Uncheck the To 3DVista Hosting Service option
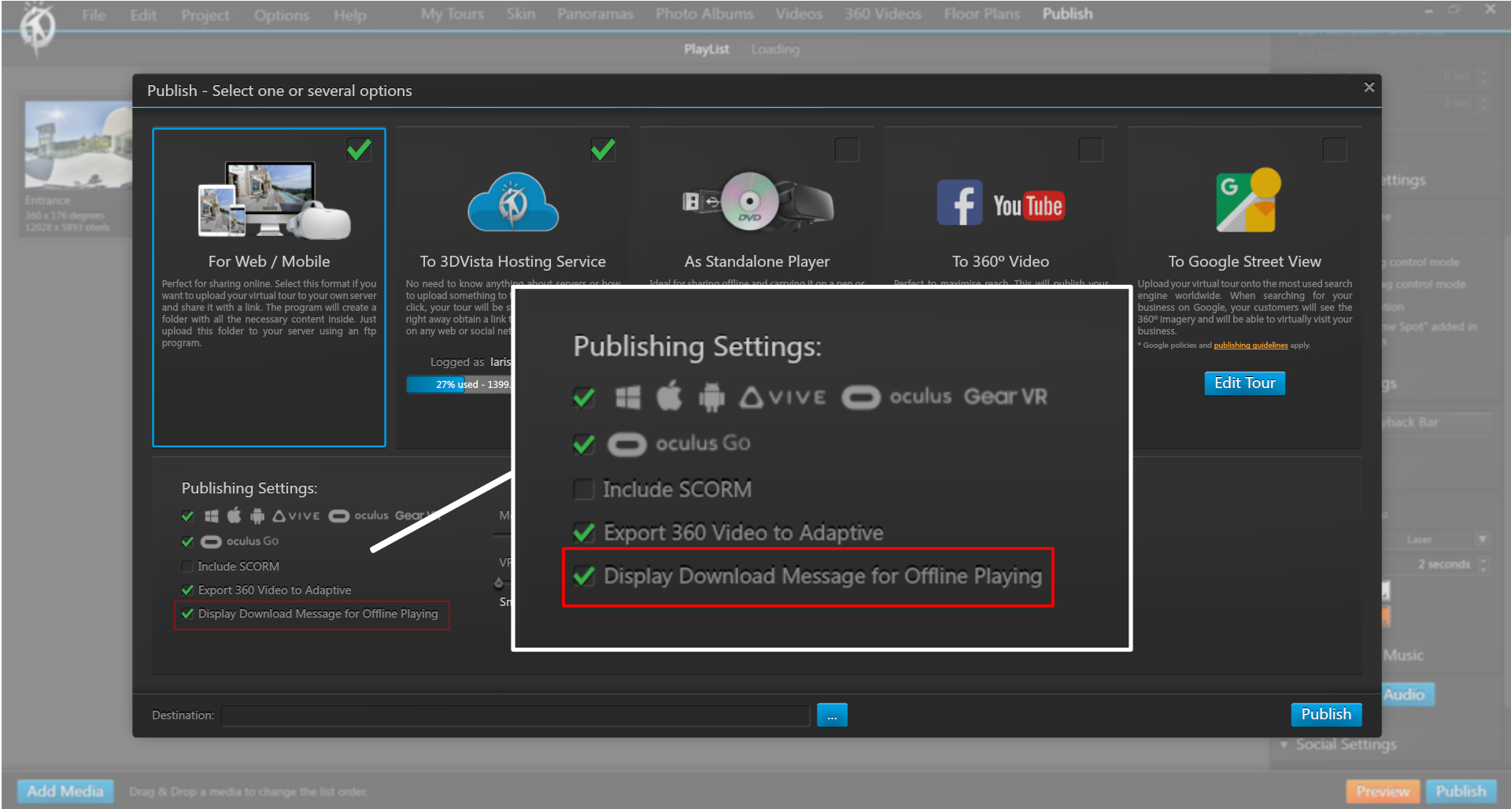 tap(604, 150)
